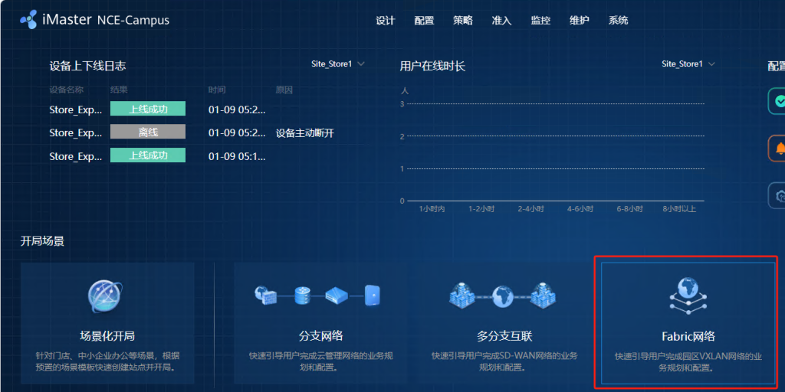785x392 pixels.
Task: Open the 策略 menu
Action: pyautogui.click(x=463, y=21)
